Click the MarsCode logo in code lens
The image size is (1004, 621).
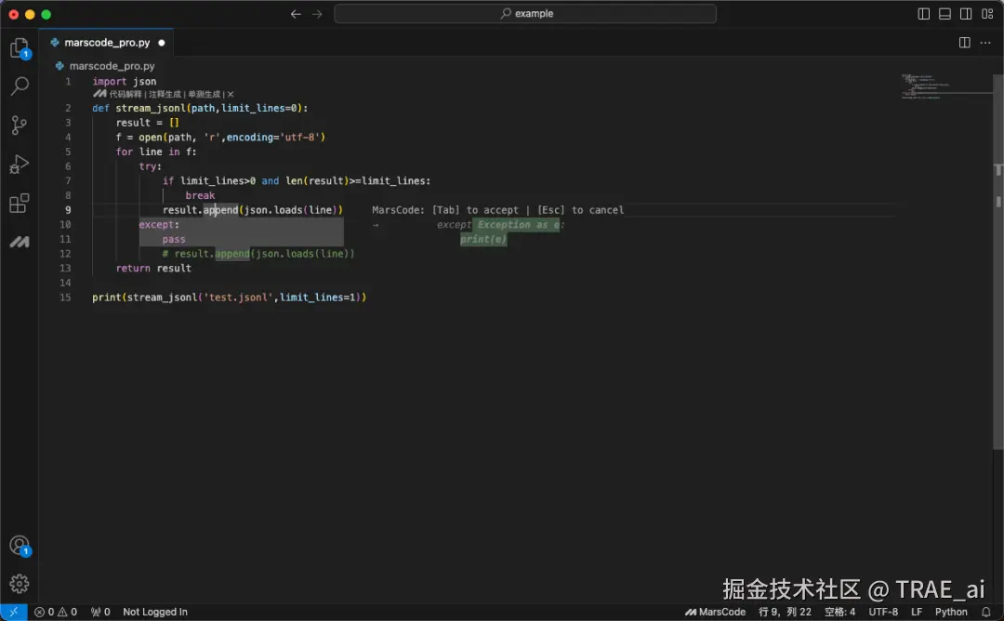coord(99,94)
